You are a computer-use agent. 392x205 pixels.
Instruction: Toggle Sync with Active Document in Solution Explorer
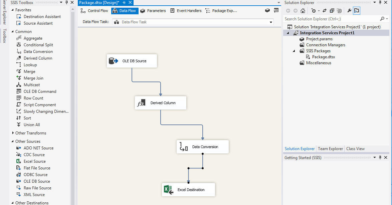357,11
